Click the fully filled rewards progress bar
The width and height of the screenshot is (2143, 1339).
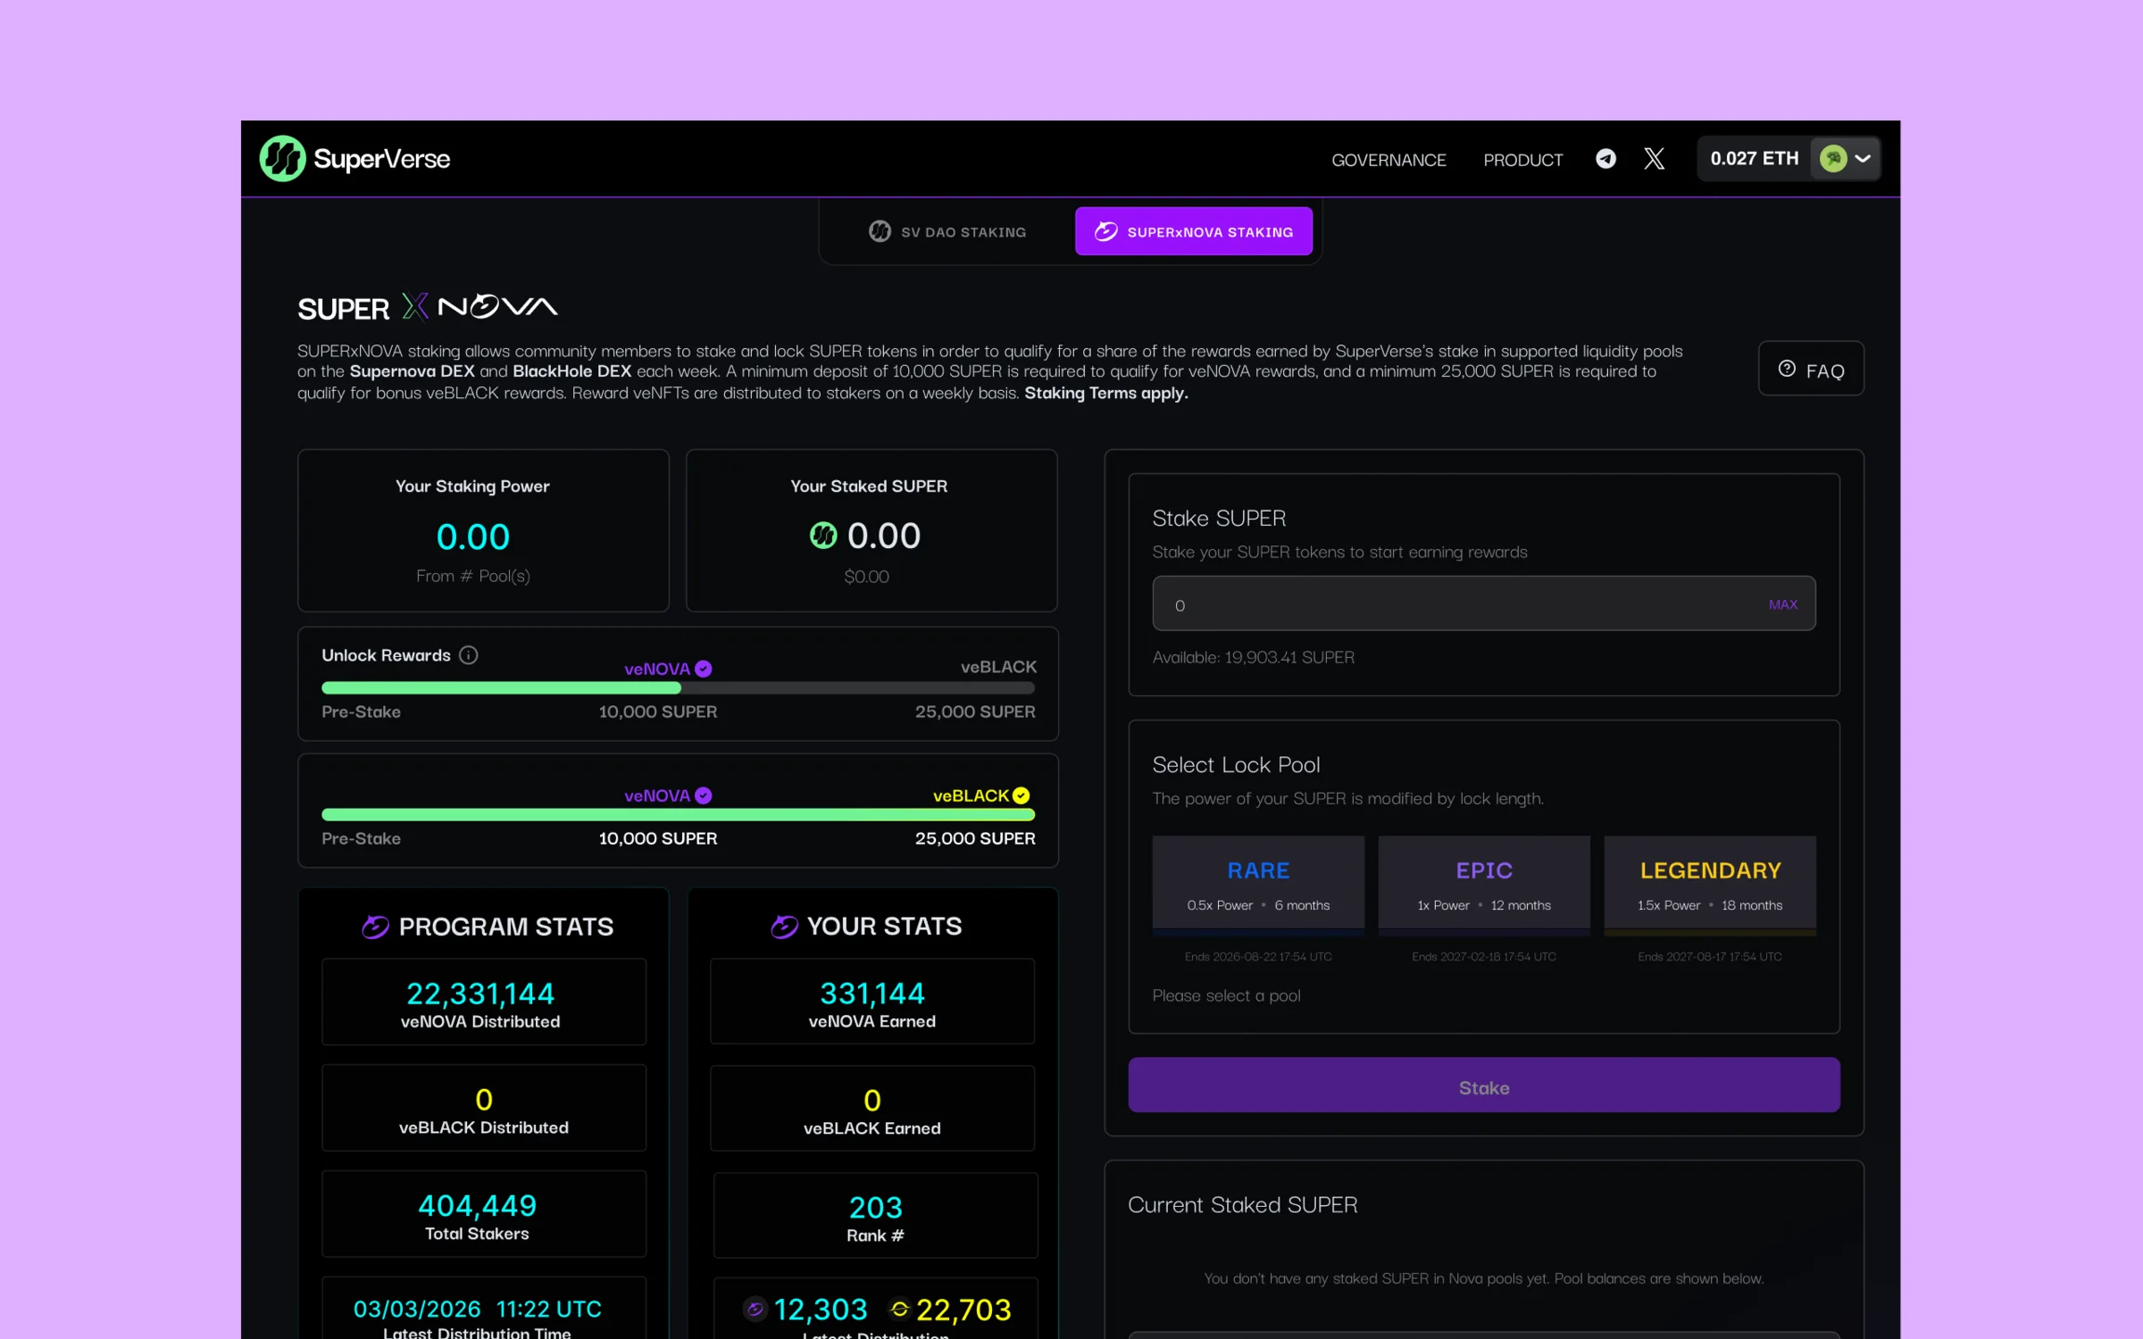tap(678, 815)
